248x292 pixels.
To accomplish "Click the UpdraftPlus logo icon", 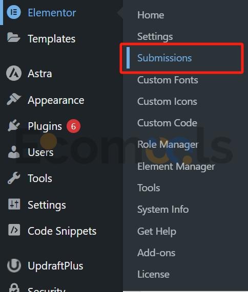I will click(x=14, y=265).
